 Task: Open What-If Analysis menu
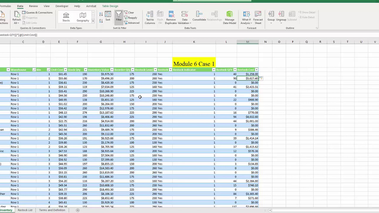coord(246,18)
